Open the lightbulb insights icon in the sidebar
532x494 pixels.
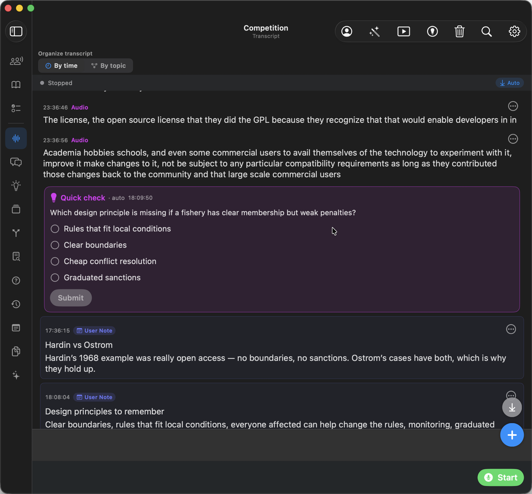tap(16, 185)
